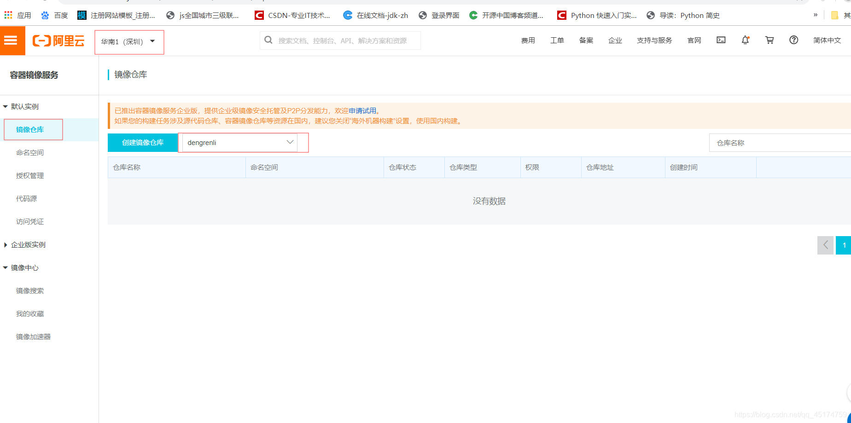Image resolution: width=851 pixels, height=423 pixels.
Task: Open the 百度 bookmark
Action: (54, 15)
